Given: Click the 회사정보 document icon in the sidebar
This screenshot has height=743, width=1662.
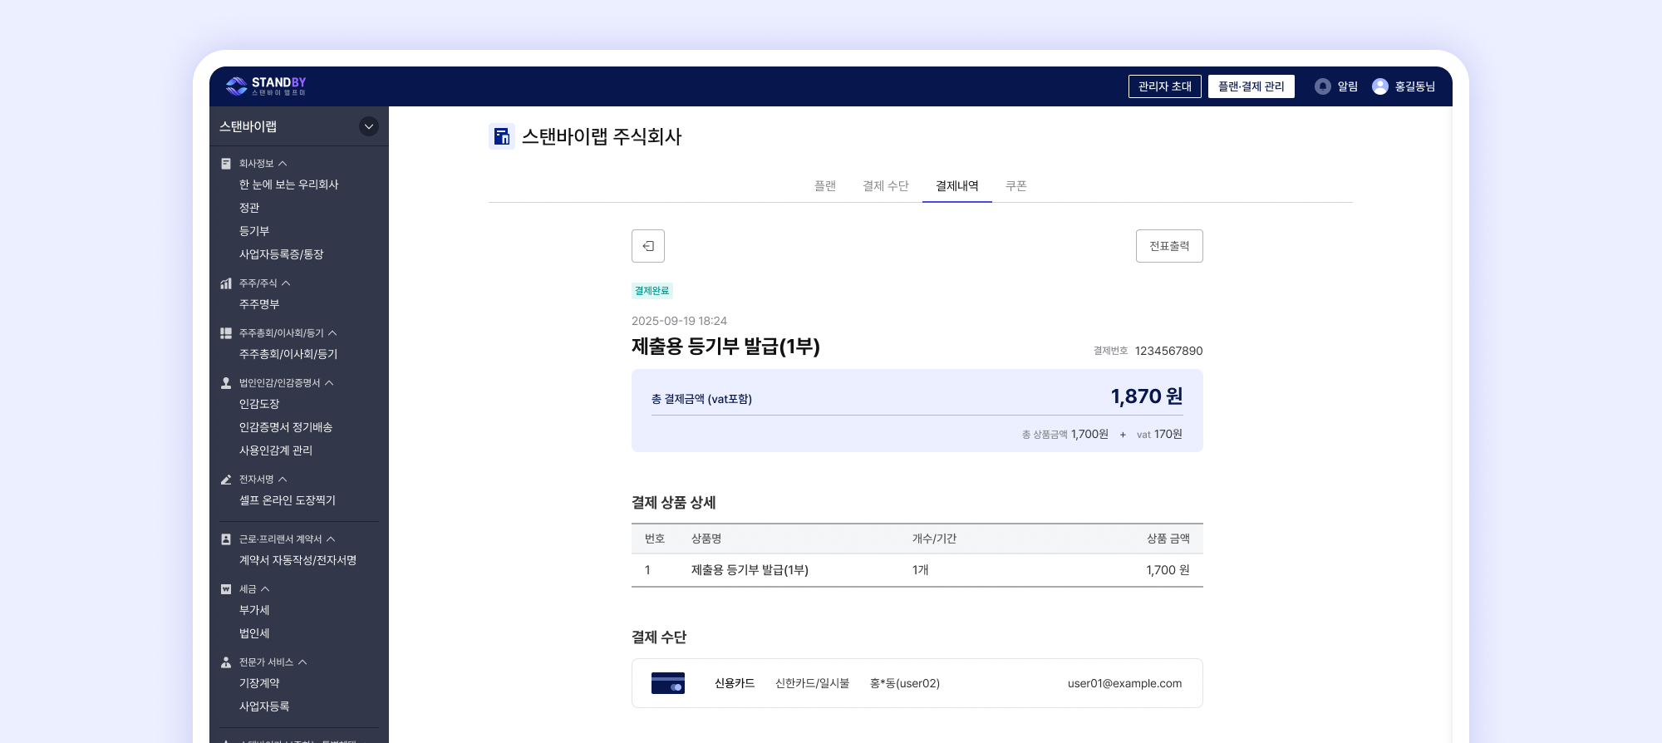Looking at the screenshot, I should point(226,164).
